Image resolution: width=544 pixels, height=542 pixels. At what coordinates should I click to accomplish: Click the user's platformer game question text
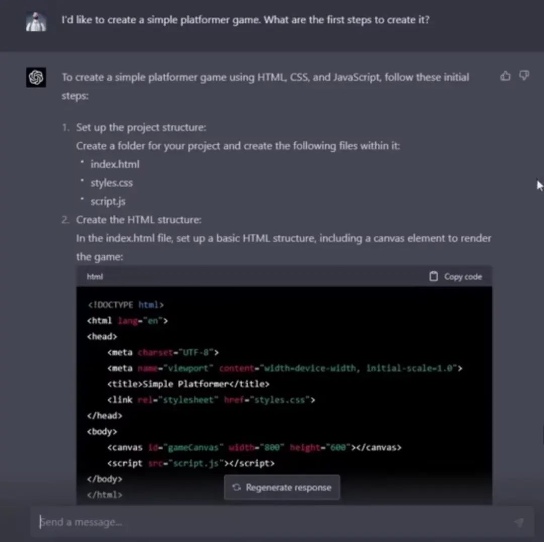click(x=245, y=21)
